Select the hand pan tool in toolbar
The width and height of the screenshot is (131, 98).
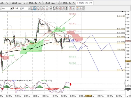[x=35, y=8]
